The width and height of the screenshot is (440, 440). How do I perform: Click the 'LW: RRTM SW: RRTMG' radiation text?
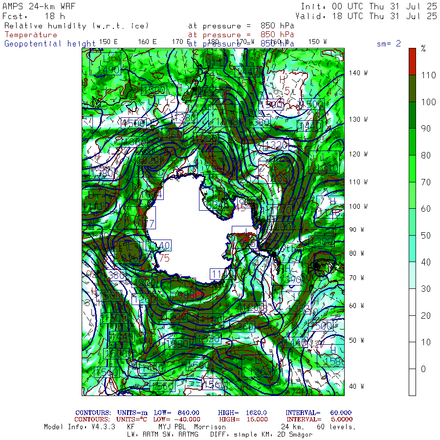pyautogui.click(x=162, y=435)
